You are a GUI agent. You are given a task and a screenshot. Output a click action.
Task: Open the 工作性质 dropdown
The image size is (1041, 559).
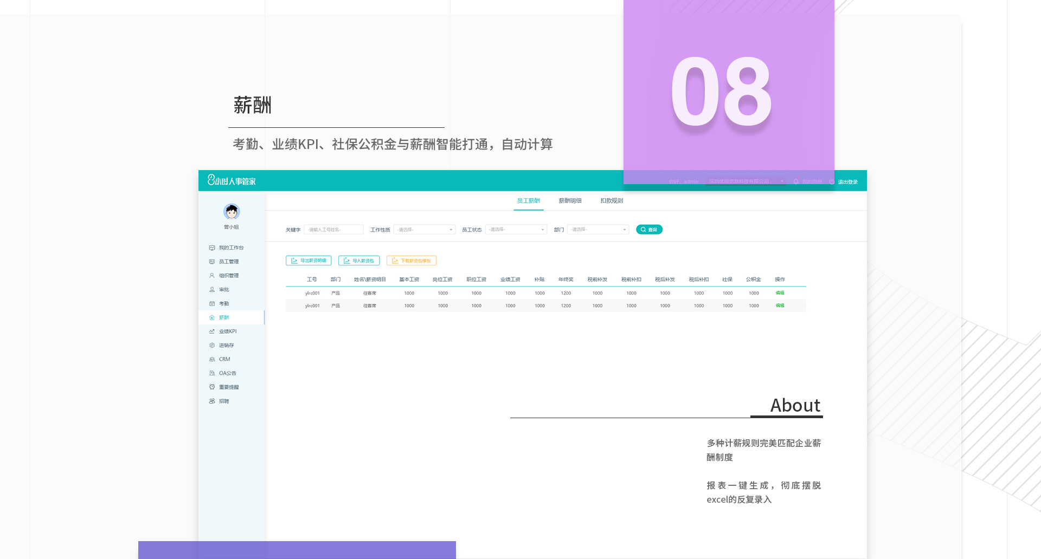[x=425, y=230]
